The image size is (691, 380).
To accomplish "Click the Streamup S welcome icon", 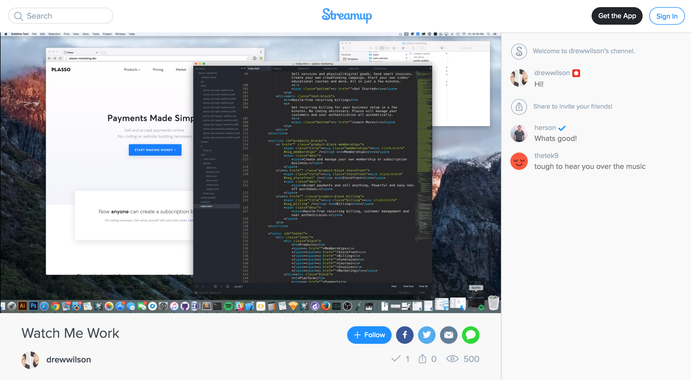I will pos(519,51).
